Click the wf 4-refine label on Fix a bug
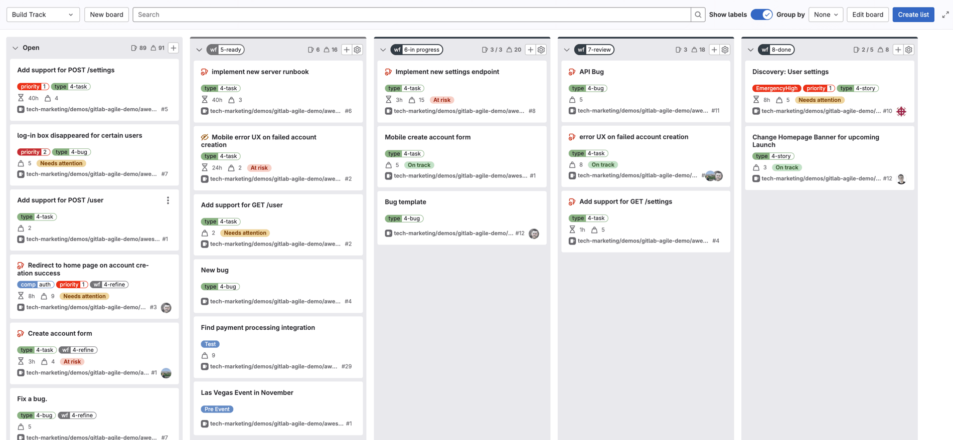This screenshot has height=440, width=953. 77,415
